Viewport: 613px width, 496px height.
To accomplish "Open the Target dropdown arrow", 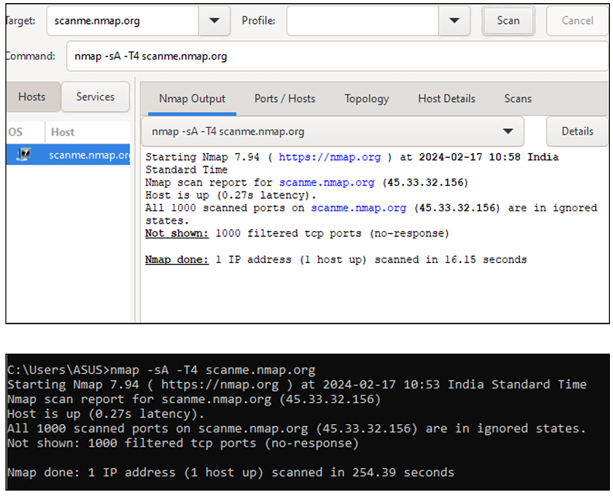I will (214, 21).
